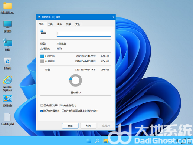Click the NTFS file system value
Screen dimensions: 193x145
coord(59,49)
